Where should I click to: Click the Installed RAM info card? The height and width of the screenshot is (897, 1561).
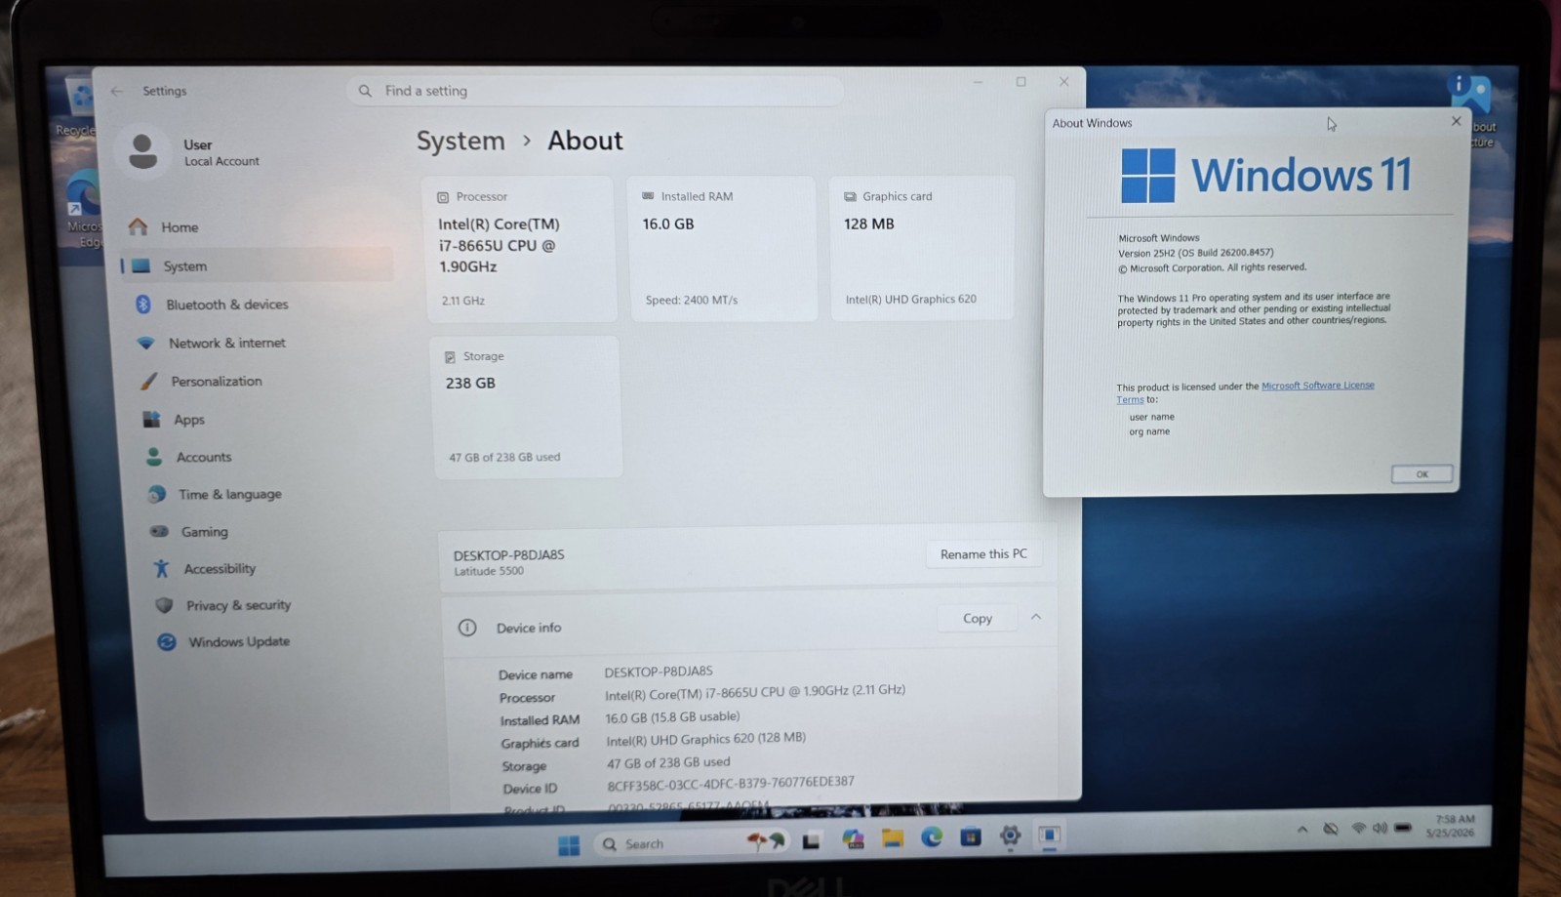(722, 248)
